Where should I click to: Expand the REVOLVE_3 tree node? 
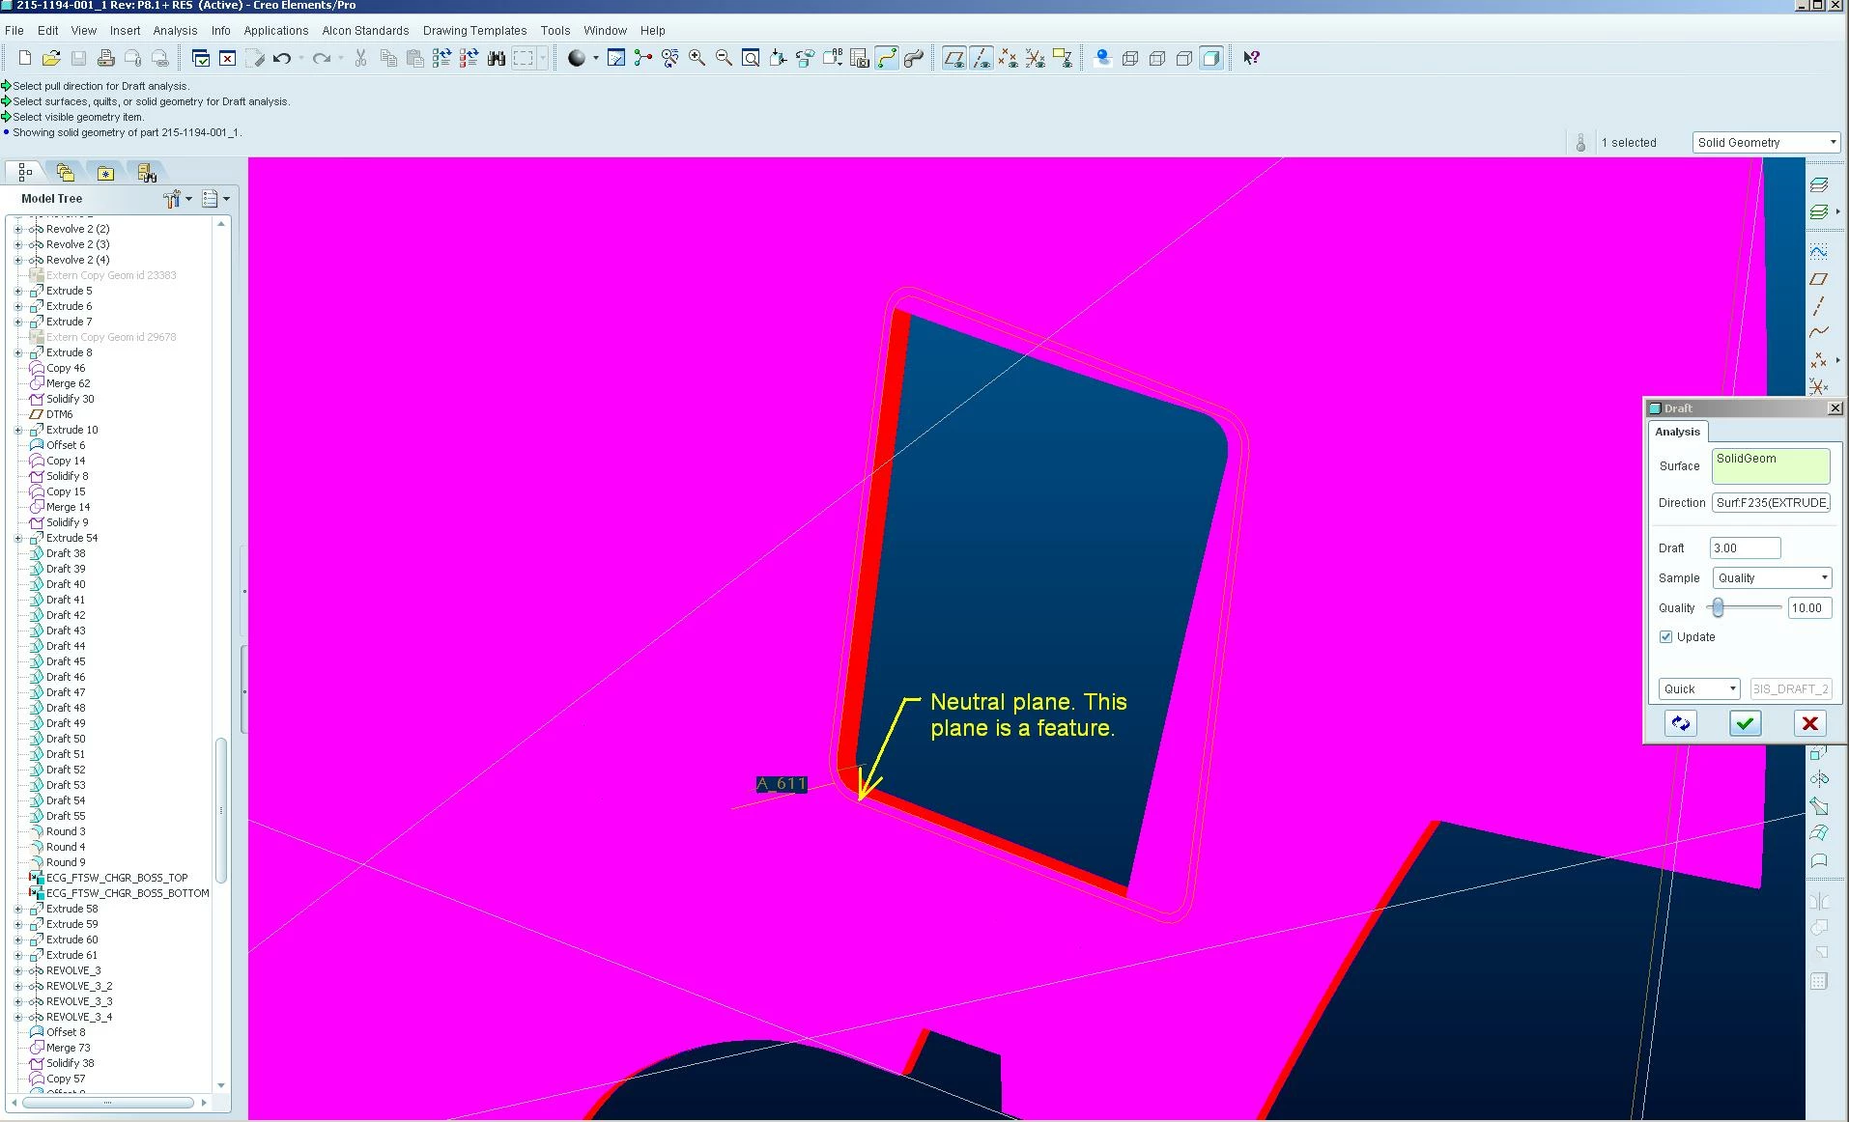click(x=18, y=970)
